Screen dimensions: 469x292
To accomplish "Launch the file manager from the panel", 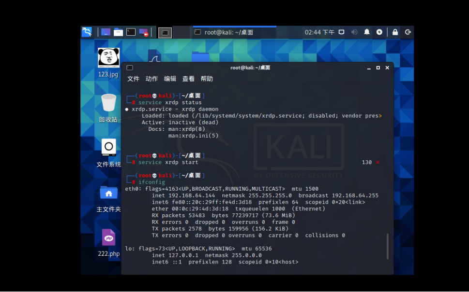I will (x=119, y=32).
